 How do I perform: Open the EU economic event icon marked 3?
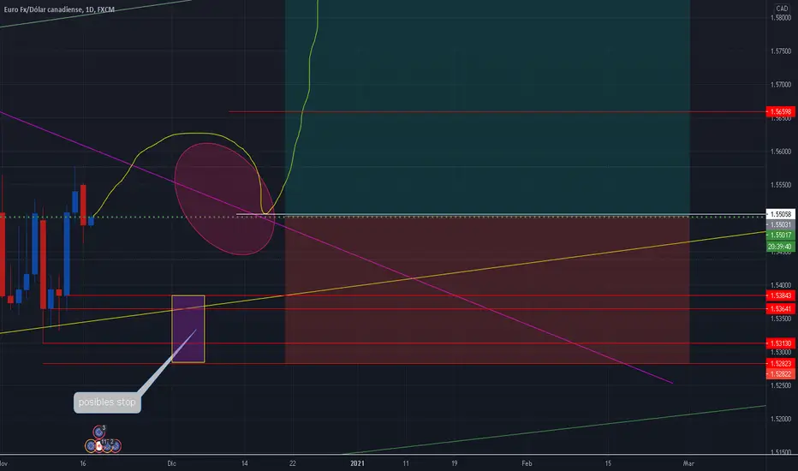tap(98, 432)
